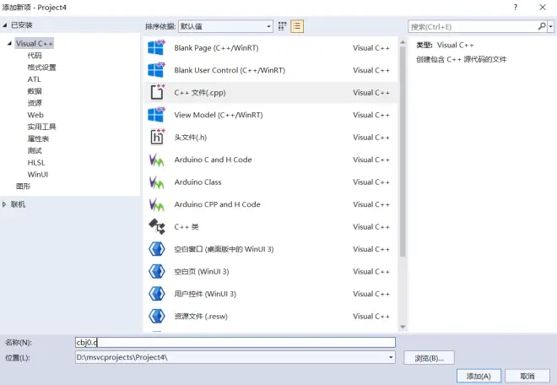Select the WinUI category
The image size is (557, 385).
[38, 174]
